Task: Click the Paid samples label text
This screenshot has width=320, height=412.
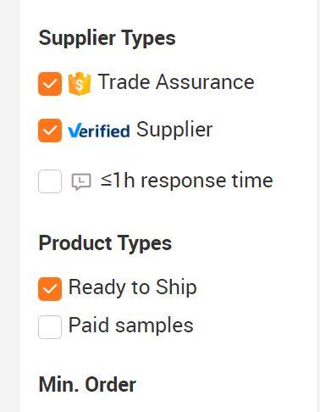Action: [x=131, y=326]
